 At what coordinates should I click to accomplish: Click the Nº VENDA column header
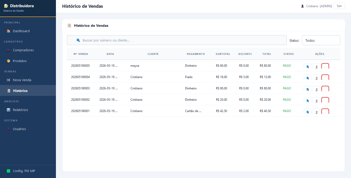tap(81, 54)
